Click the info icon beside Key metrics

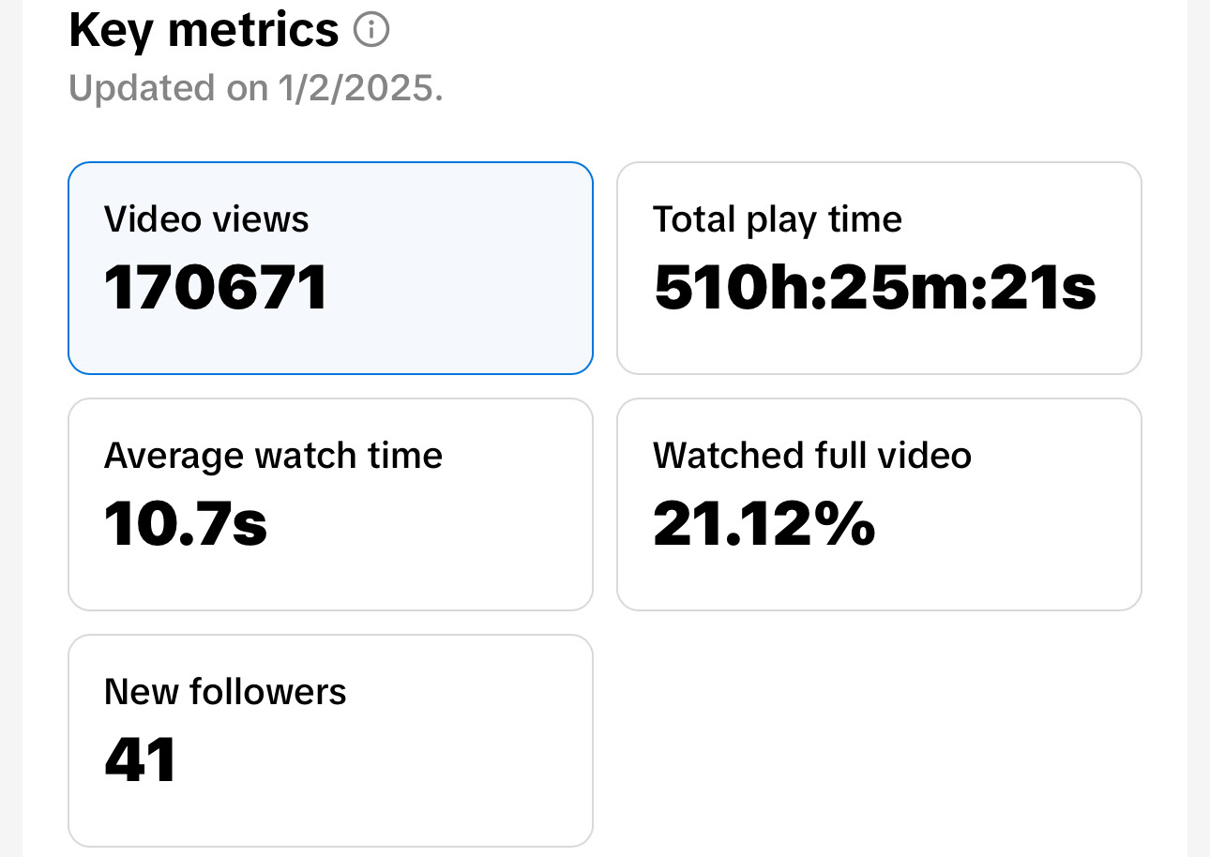pyautogui.click(x=371, y=31)
